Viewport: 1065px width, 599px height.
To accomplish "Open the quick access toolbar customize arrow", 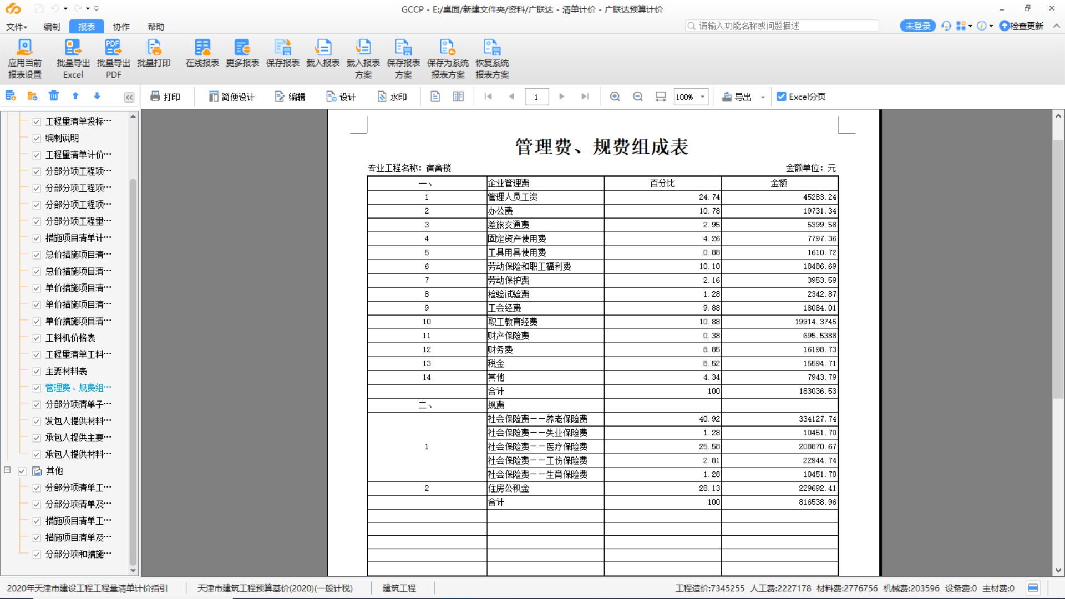I will [x=97, y=9].
